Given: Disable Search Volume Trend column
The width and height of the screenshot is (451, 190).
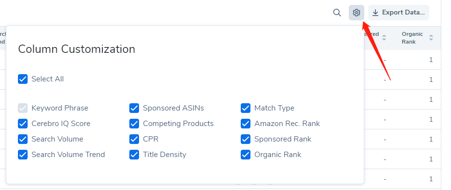Looking at the screenshot, I should [23, 155].
